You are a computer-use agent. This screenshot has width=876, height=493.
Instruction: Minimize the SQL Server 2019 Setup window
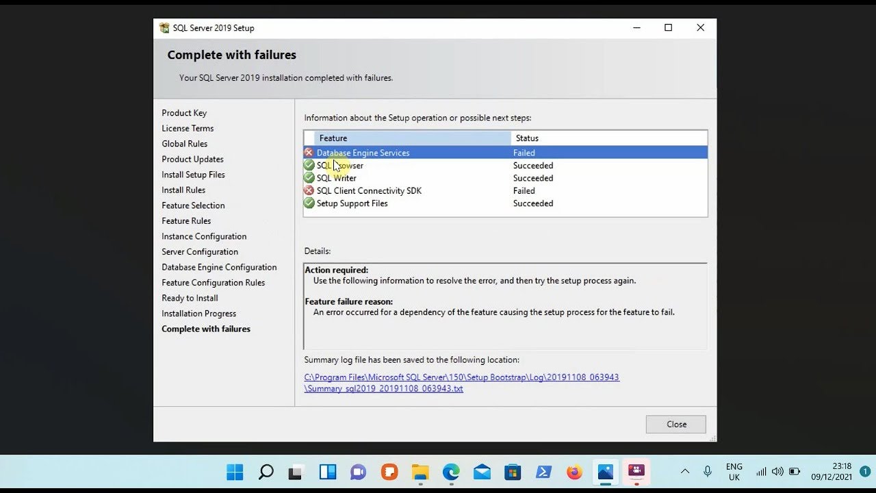coord(636,28)
